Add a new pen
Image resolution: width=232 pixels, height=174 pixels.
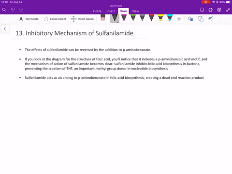[x=179, y=19]
